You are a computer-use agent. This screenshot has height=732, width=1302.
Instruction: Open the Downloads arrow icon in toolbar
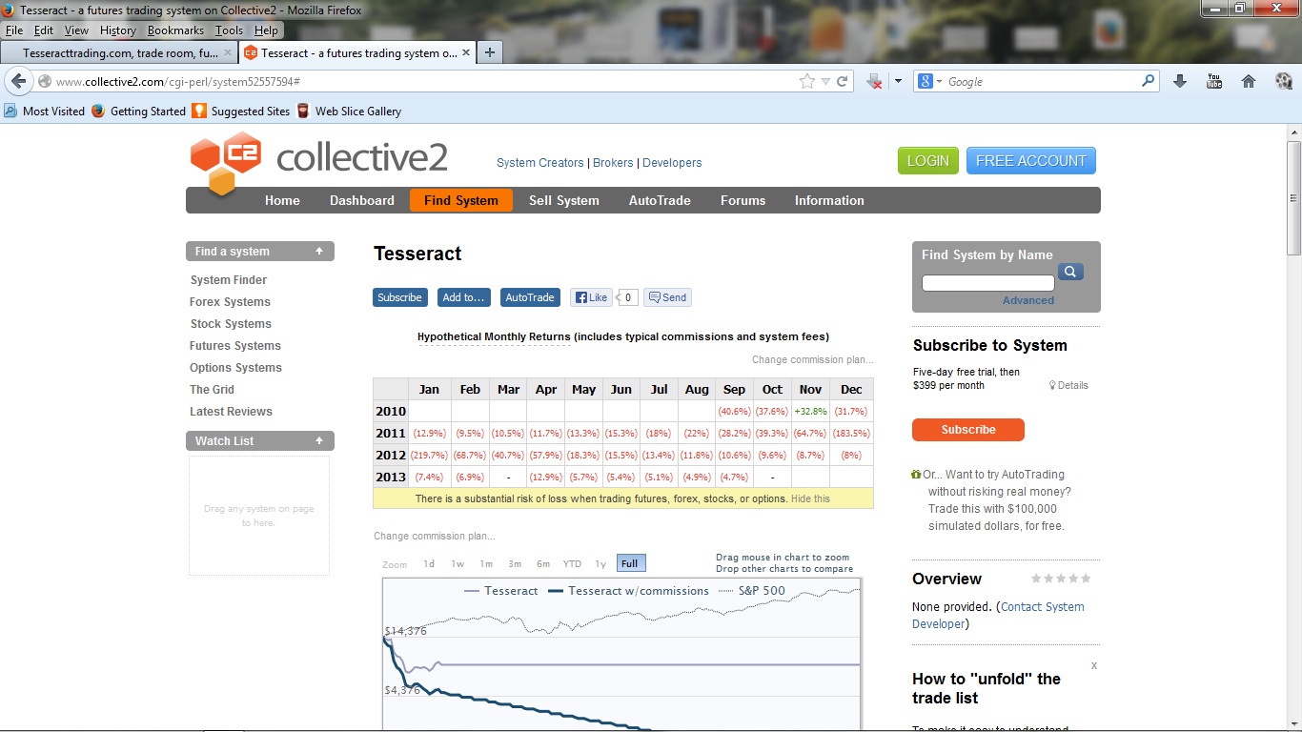click(x=1180, y=82)
